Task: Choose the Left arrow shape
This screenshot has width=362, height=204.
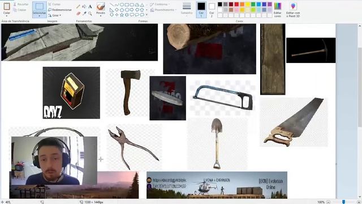Action: (x=137, y=10)
